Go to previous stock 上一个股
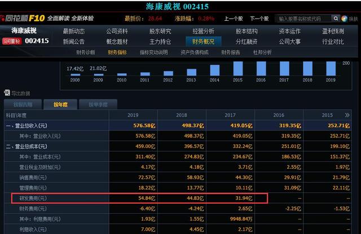Image resolution: width=361 pixels, height=234 pixels. click(234, 19)
